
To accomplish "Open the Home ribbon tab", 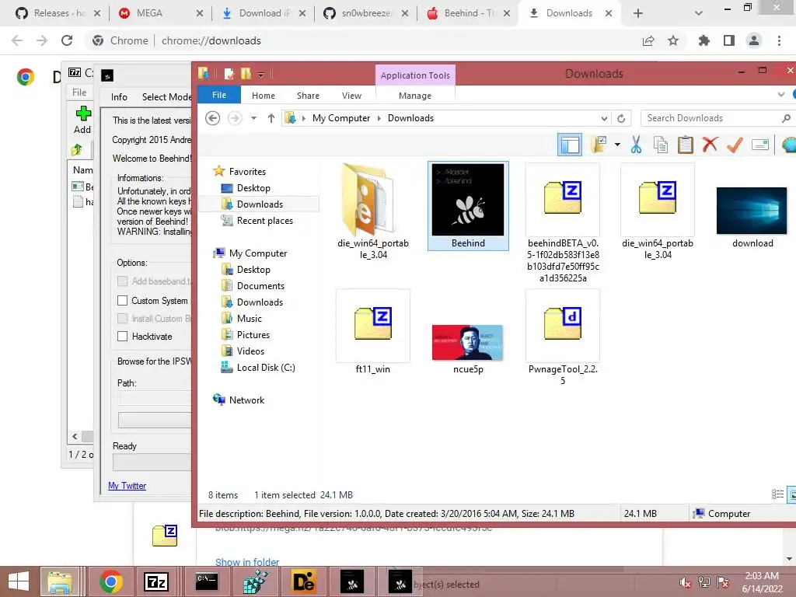I will point(264,96).
